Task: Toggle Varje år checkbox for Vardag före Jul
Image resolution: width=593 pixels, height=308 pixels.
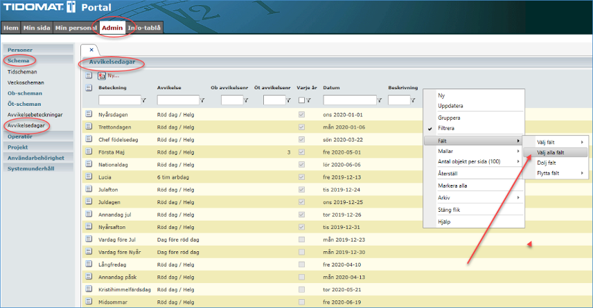Action: 301,239
